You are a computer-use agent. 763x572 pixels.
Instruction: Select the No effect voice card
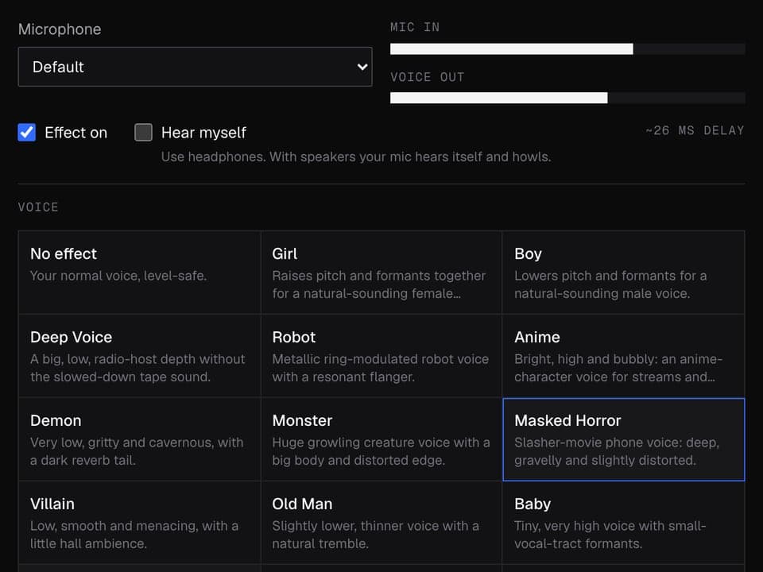coord(139,272)
